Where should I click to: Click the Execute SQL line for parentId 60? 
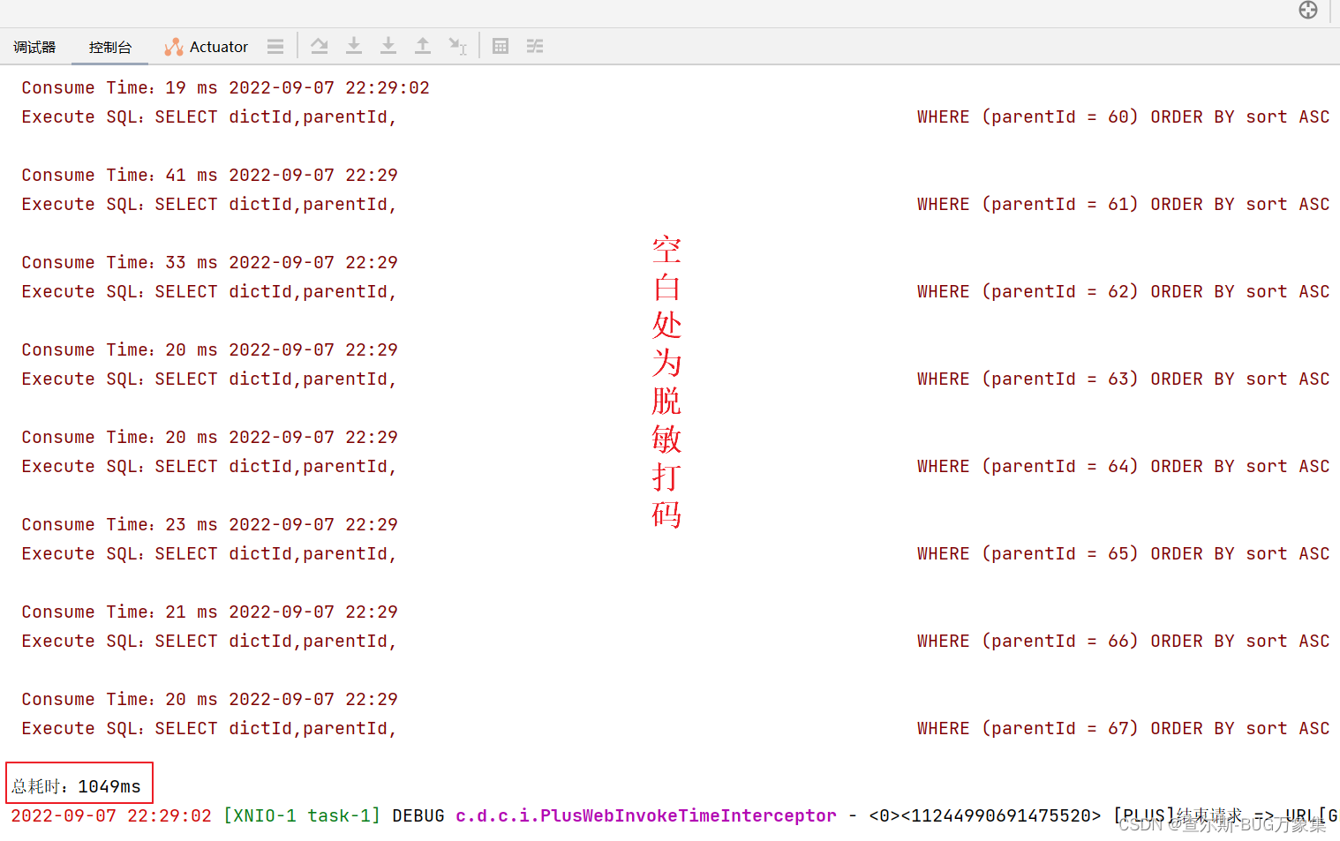click(207, 116)
